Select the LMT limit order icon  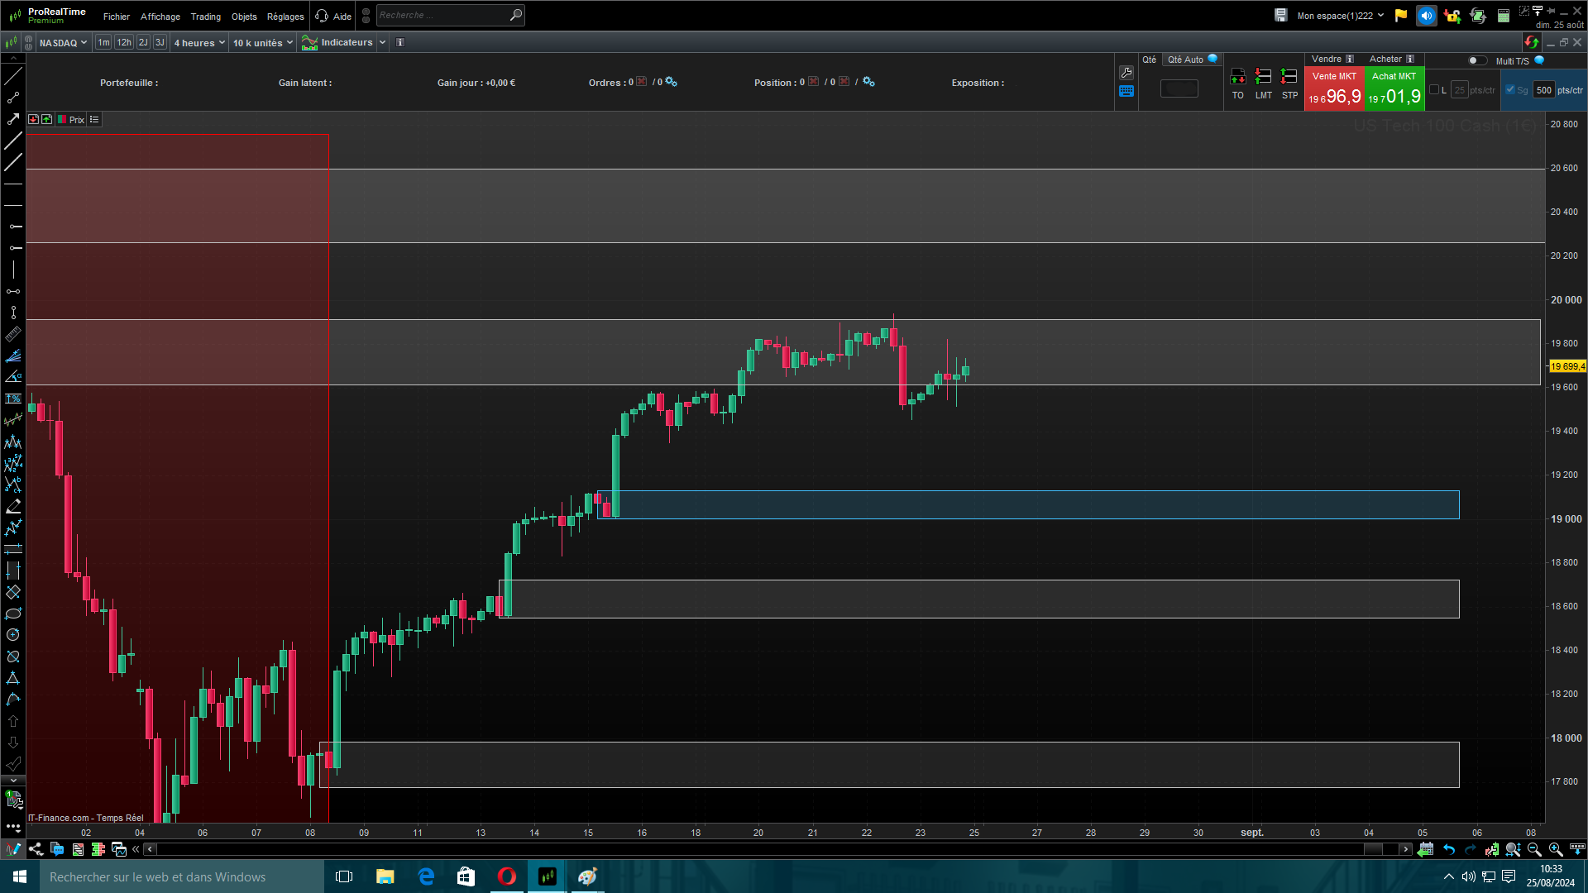tap(1263, 77)
